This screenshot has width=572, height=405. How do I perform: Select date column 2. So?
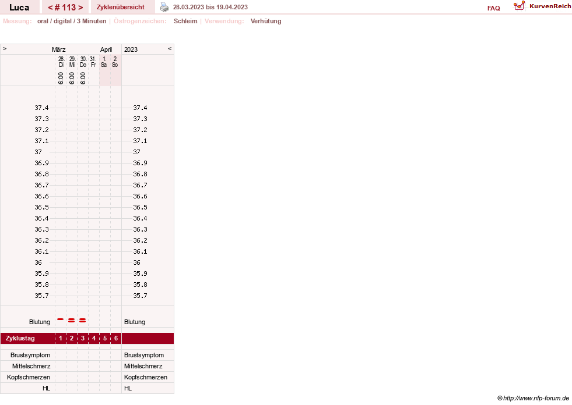(x=115, y=62)
